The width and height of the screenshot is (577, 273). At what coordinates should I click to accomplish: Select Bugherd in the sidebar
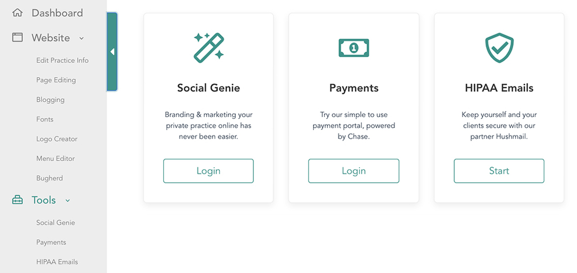(x=50, y=178)
